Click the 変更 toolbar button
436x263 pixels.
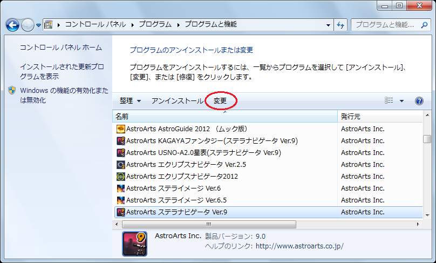coord(220,101)
